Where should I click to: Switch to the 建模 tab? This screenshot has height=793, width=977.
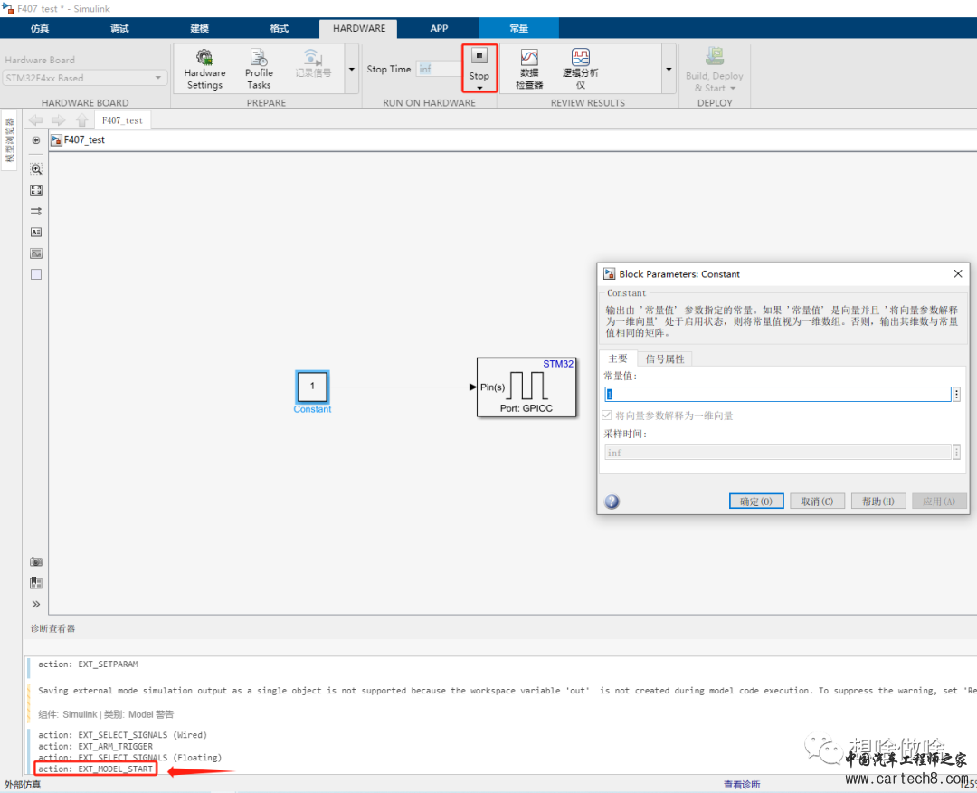199,28
